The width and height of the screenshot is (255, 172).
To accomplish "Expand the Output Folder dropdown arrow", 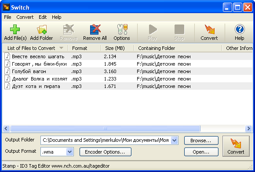I will pos(175,140).
